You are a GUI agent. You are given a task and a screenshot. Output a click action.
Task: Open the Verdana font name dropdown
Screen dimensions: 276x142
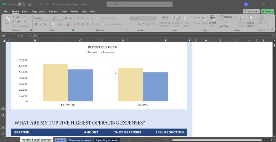tap(54, 18)
